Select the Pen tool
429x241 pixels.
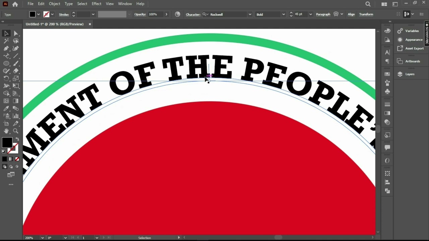point(6,49)
